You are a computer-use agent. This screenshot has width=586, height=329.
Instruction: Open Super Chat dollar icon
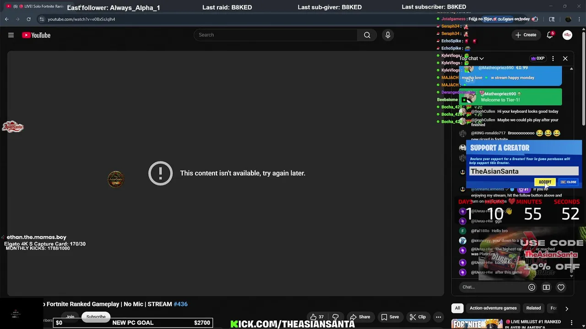(x=546, y=287)
